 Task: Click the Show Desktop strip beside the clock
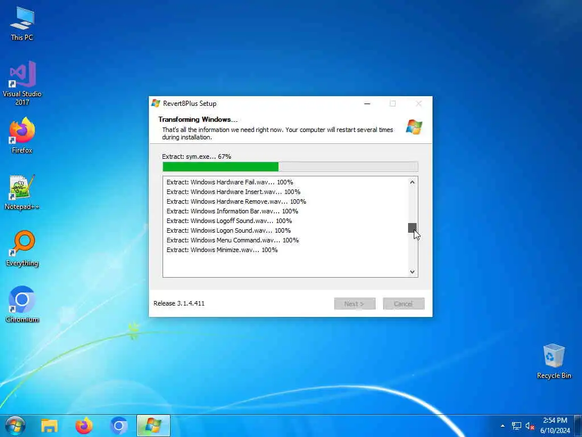578,426
